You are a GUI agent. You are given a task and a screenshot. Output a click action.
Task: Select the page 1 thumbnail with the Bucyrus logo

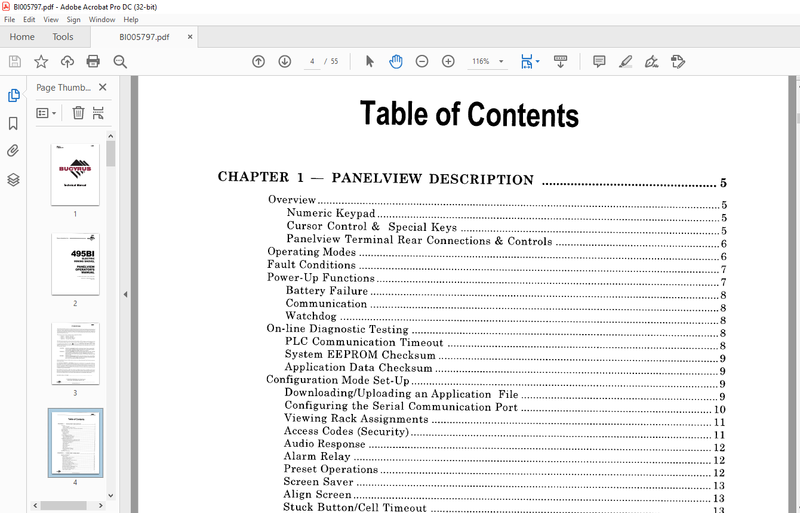(x=75, y=174)
